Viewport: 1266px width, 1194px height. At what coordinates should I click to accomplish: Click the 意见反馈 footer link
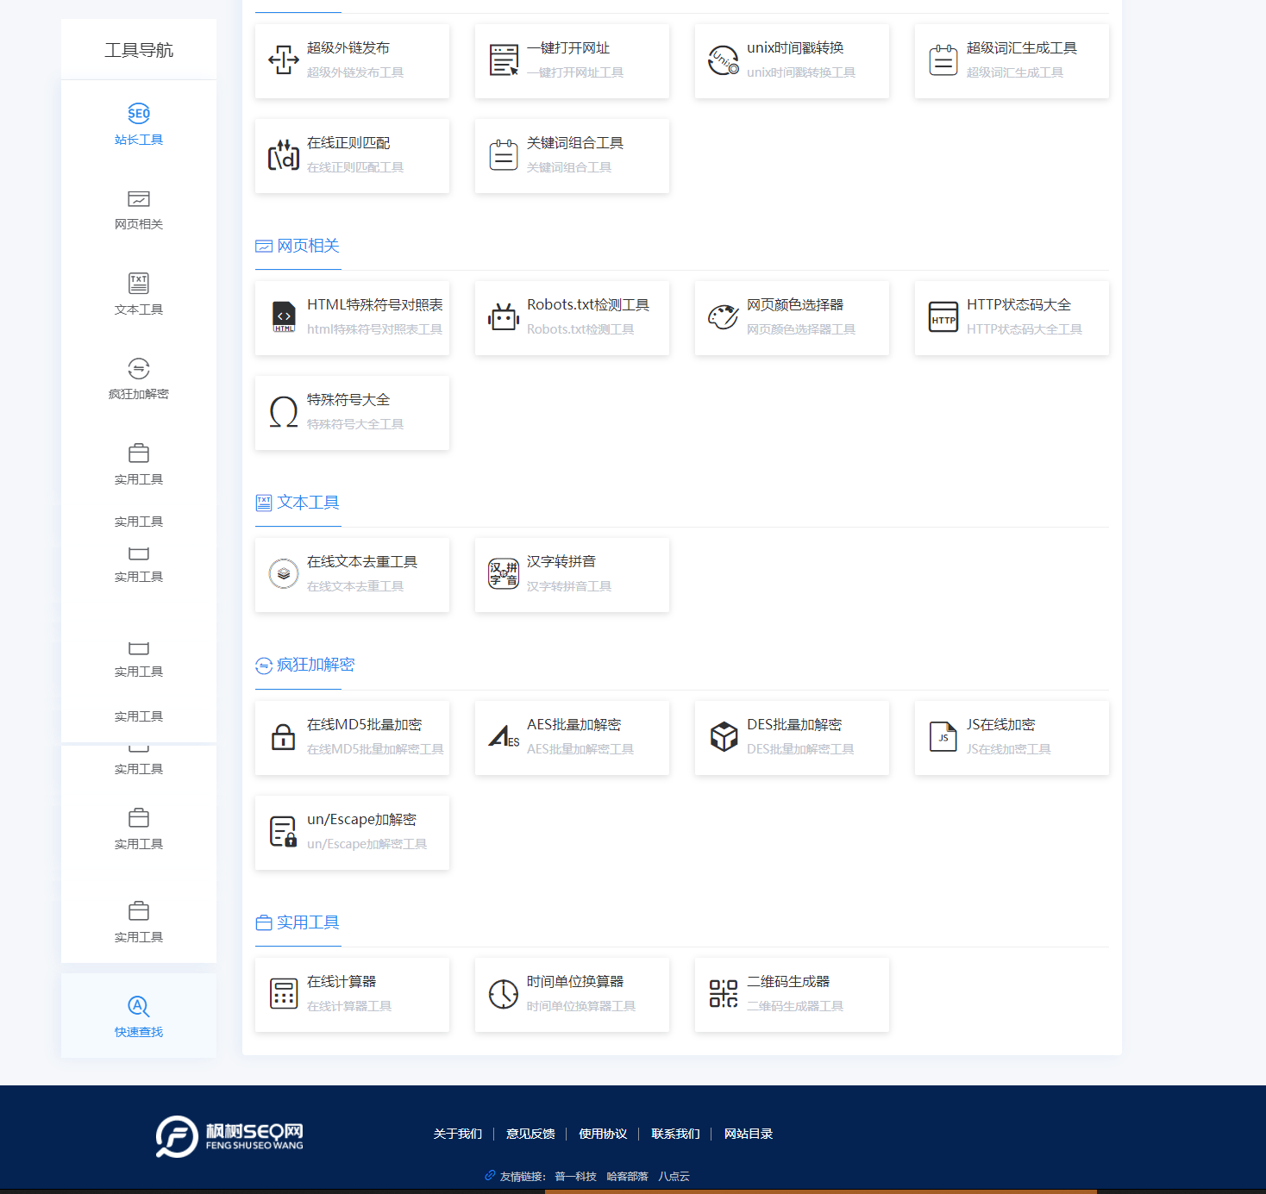pyautogui.click(x=530, y=1134)
